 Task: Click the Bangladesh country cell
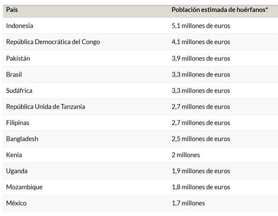[22, 139]
